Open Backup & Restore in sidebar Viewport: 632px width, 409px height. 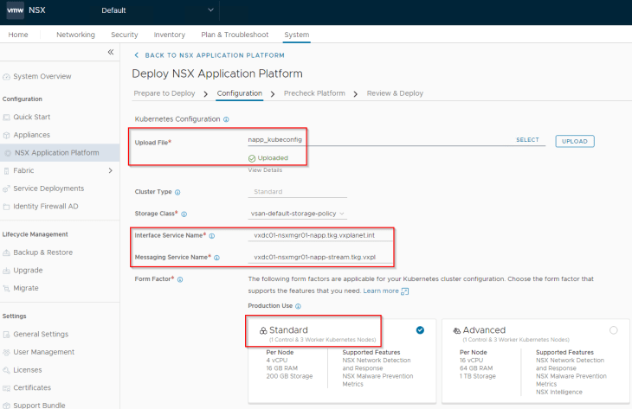tap(42, 252)
